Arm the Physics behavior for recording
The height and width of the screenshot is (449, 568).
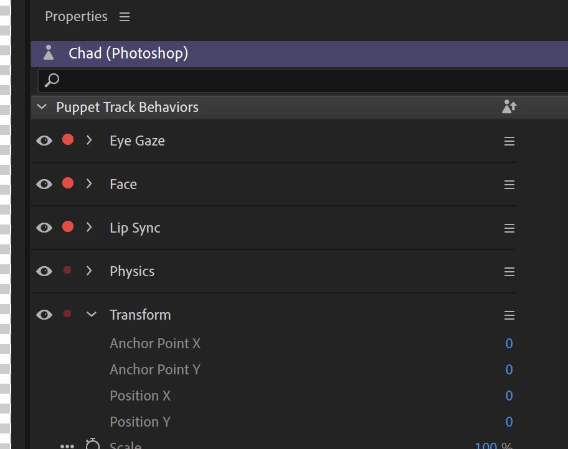tap(67, 271)
